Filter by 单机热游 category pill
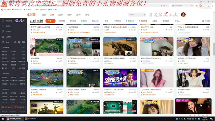Image resolution: width=215 pixels, height=121 pixels. [x=73, y=21]
